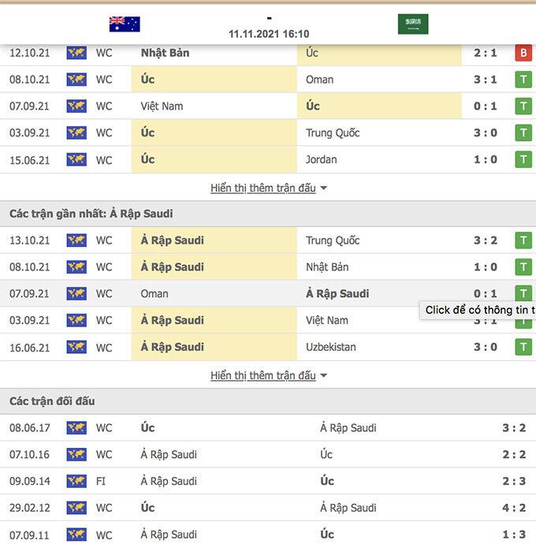Screen dimensions: 536x544
Task: Click the competition flag icon on 07.09.21 Việt Nam row
Action: [x=76, y=106]
